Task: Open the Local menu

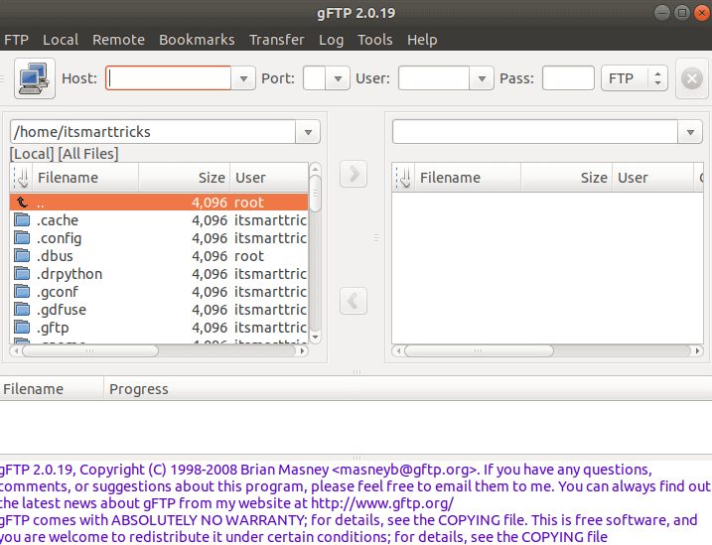Action: point(61,40)
